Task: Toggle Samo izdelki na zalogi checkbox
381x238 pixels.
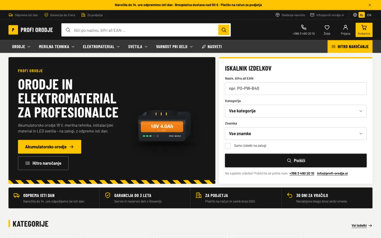Action: (228, 146)
